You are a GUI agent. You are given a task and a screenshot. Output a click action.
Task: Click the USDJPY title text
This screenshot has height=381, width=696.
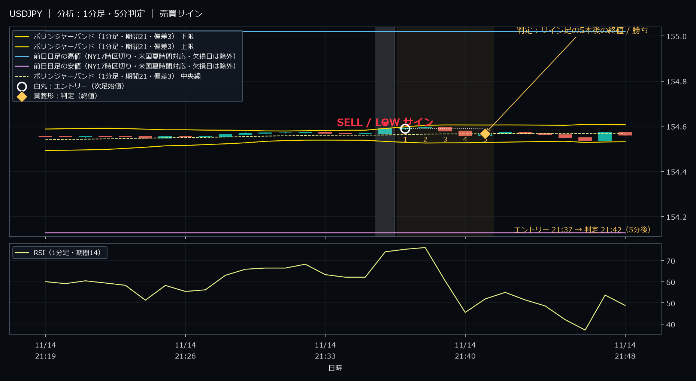26,14
